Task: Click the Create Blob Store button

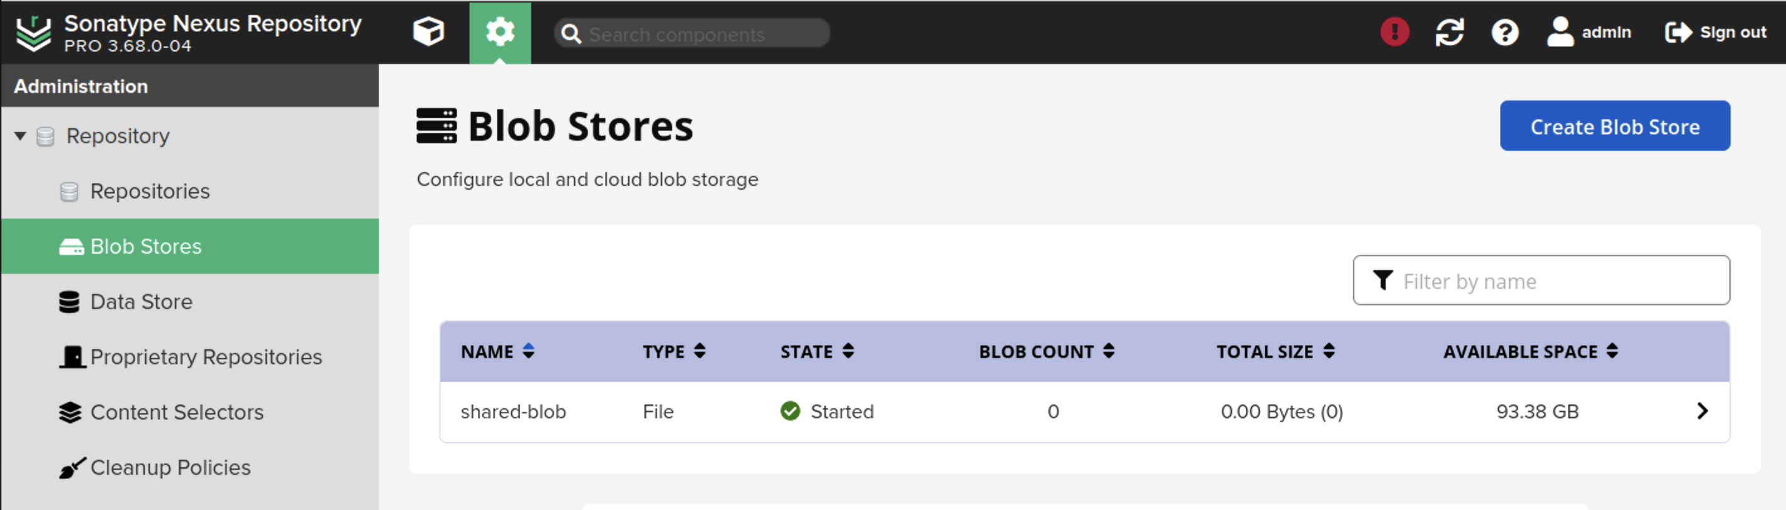Action: (1615, 126)
